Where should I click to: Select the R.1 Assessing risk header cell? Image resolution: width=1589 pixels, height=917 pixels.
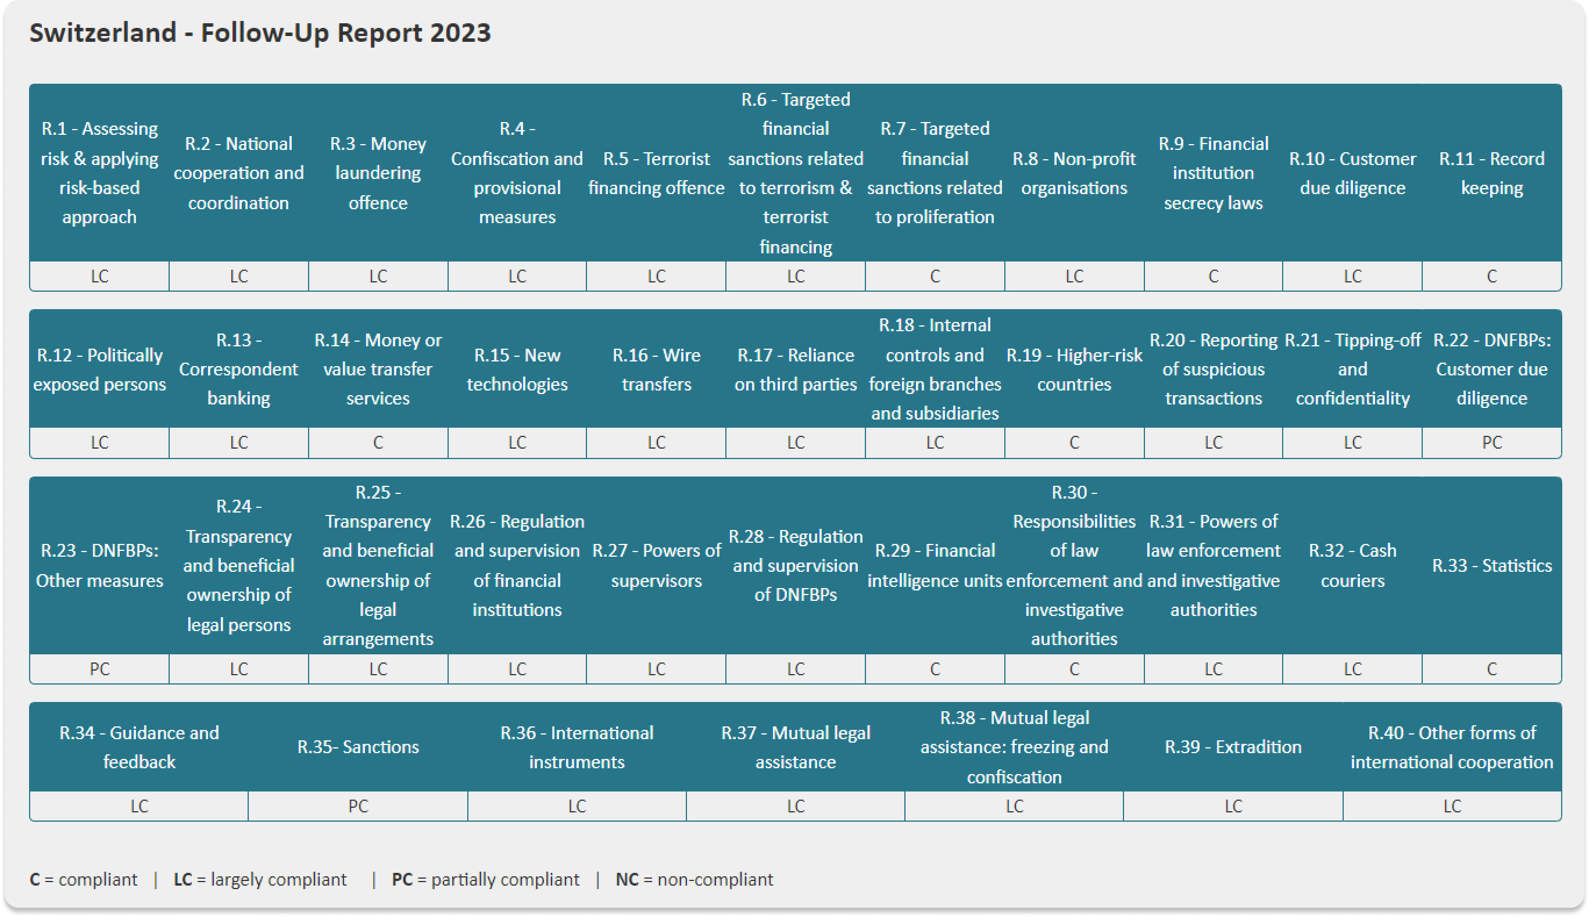coord(99,173)
